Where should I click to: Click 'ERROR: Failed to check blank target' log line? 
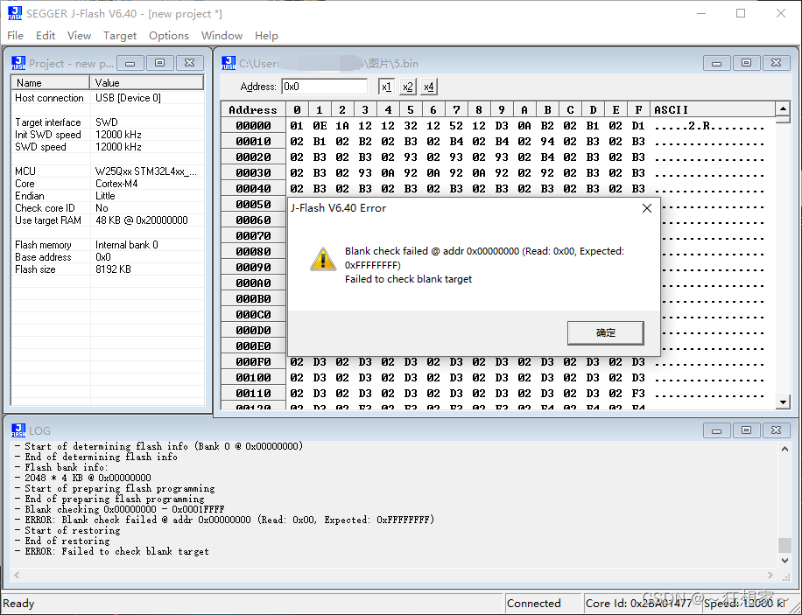[112, 551]
